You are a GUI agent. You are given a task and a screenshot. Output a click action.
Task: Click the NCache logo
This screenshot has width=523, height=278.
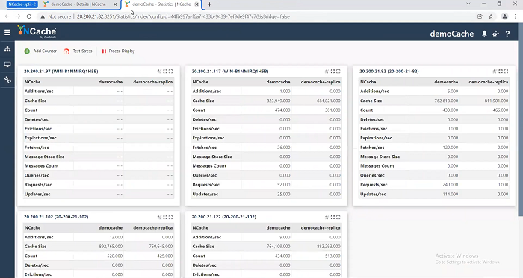click(x=37, y=32)
